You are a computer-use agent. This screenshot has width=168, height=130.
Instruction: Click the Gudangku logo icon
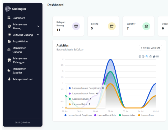point(8,9)
